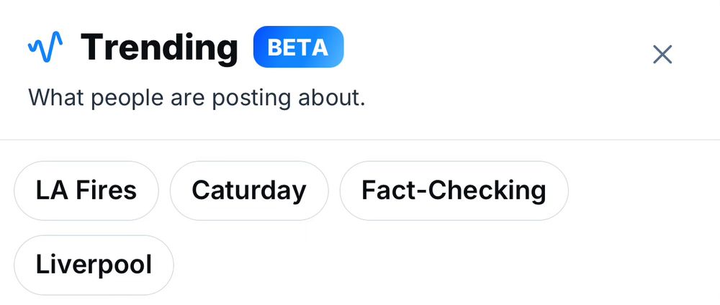Open the LA Fires trending topic
The width and height of the screenshot is (720, 305).
coord(86,191)
